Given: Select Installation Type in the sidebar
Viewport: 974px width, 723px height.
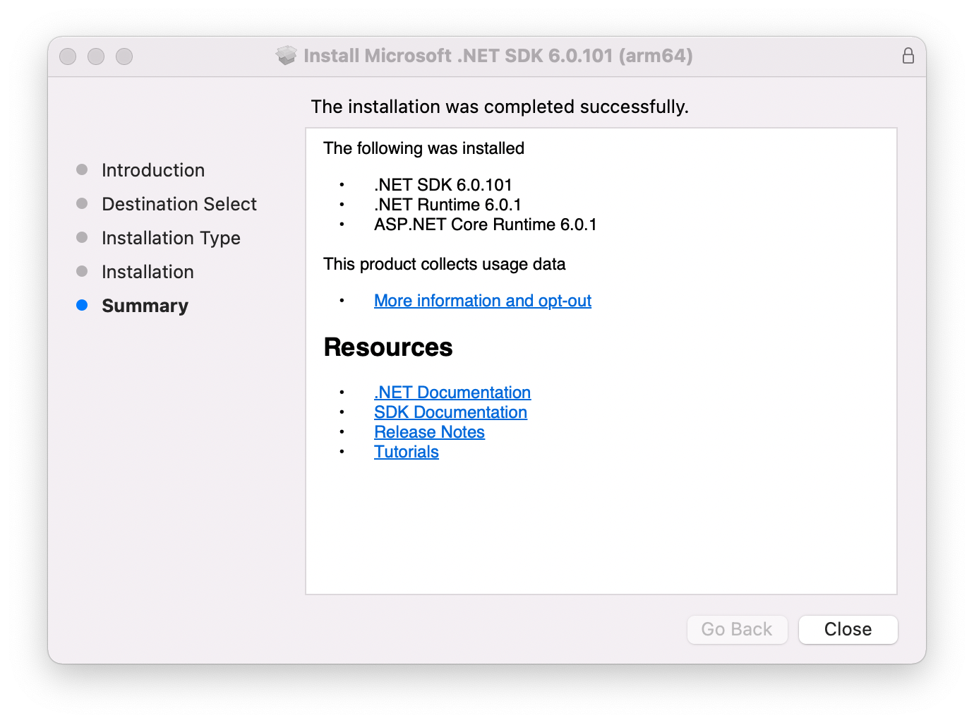Looking at the screenshot, I should [171, 237].
